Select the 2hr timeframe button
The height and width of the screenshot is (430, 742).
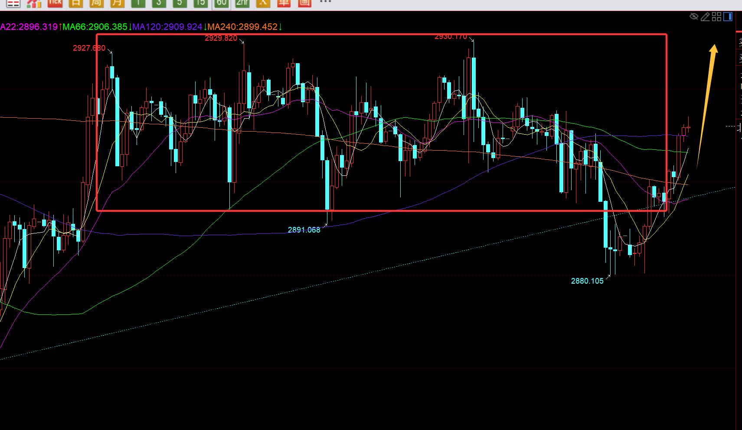click(242, 3)
